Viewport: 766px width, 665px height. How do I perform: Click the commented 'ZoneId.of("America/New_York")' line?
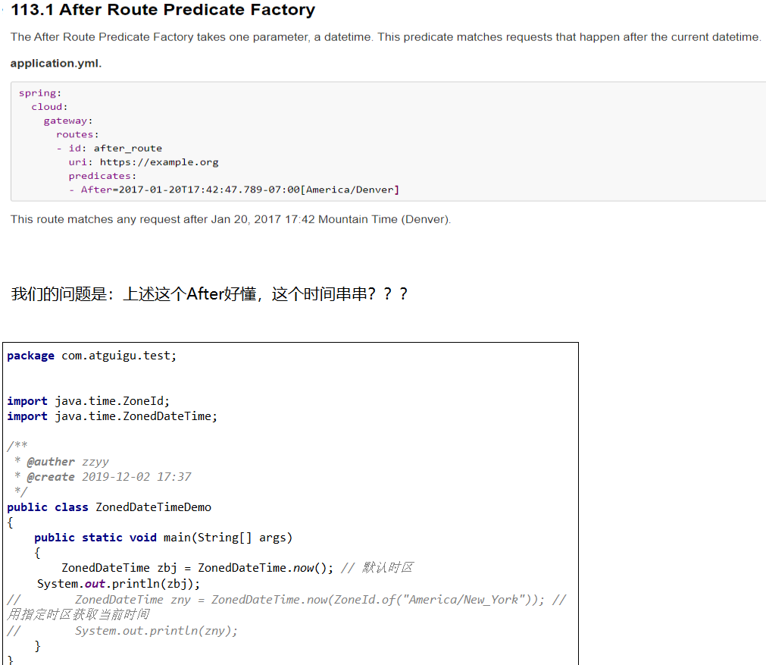(286, 600)
